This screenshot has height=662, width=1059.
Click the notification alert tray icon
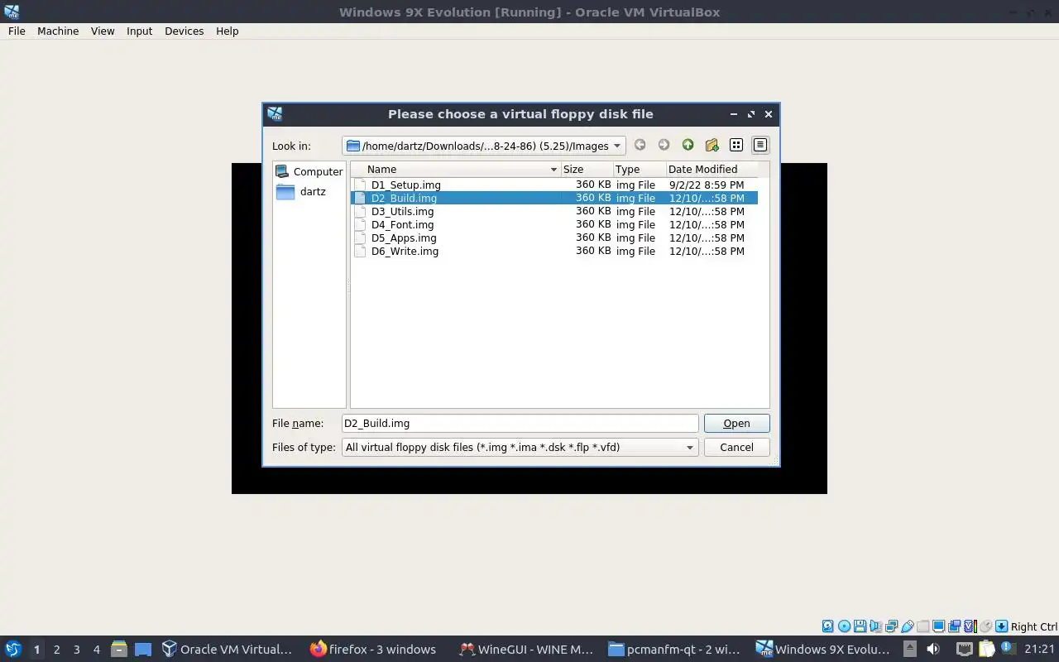1007,648
